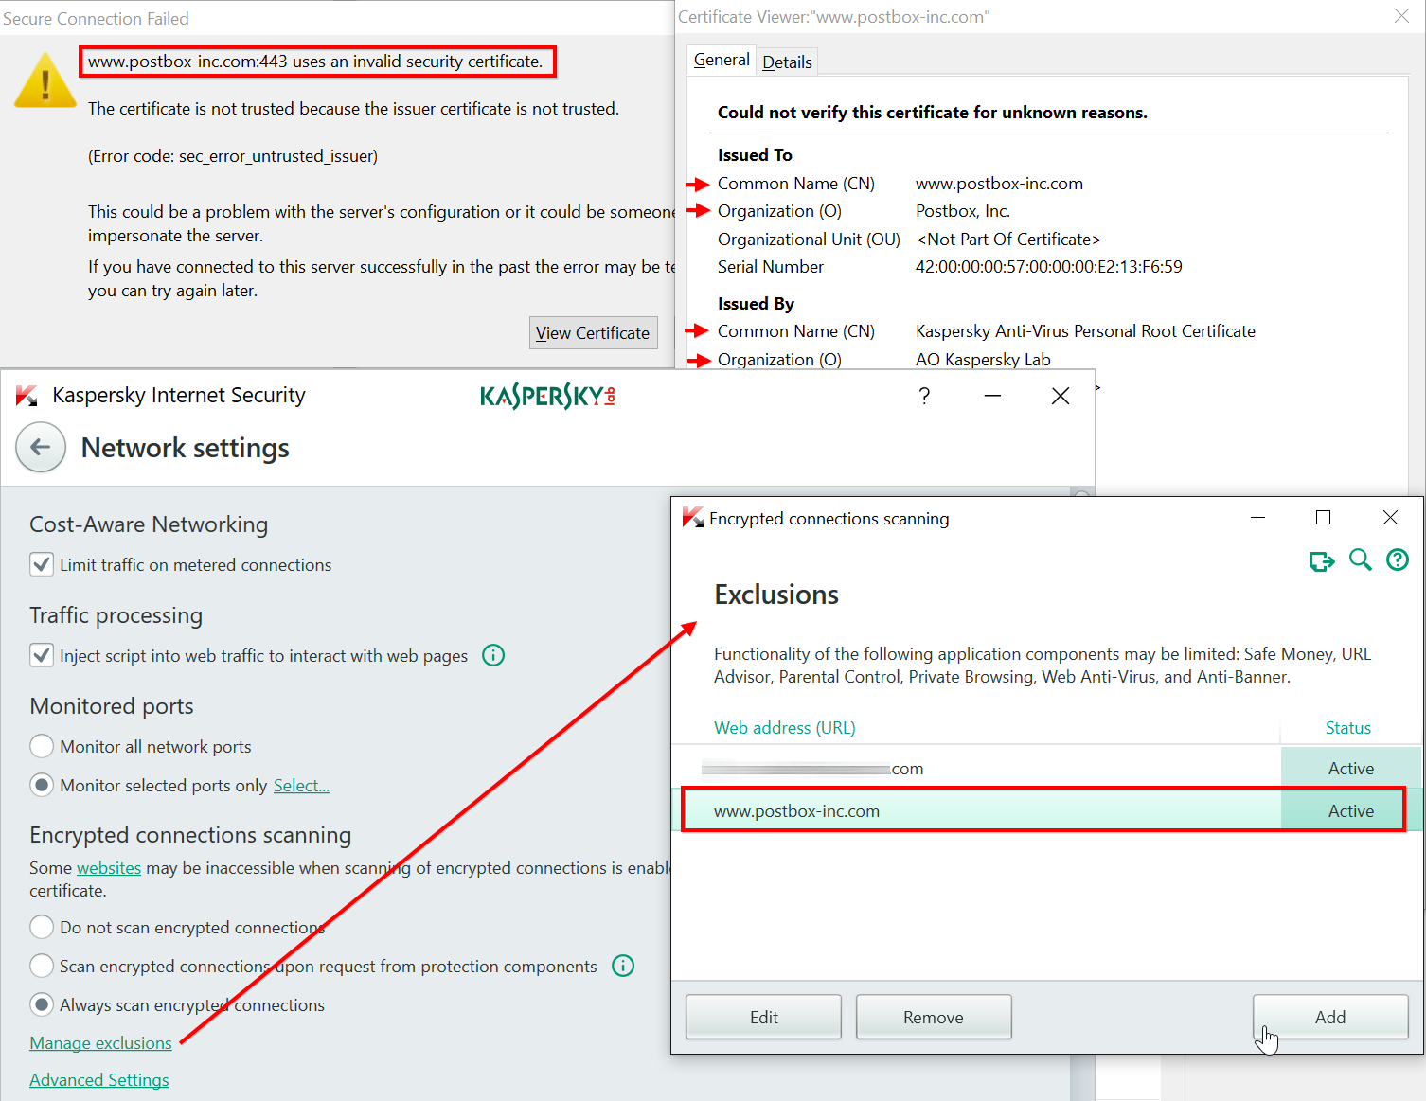Select Do not scan encrypted connections

pyautogui.click(x=42, y=927)
